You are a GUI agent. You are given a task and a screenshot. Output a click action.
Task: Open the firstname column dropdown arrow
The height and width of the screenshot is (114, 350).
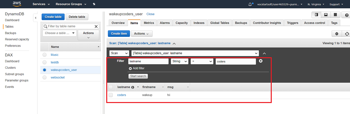tap(163, 87)
